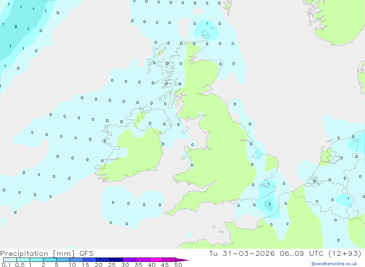
Task: Click the '0.1' legend scale label
Action: tap(6, 265)
